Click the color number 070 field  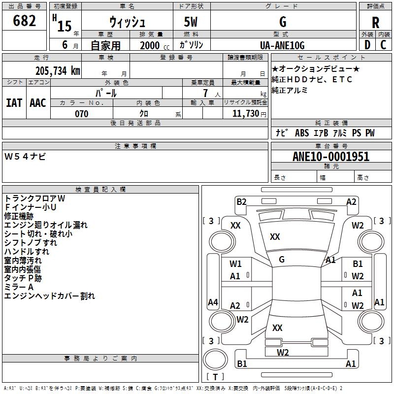(x=82, y=114)
